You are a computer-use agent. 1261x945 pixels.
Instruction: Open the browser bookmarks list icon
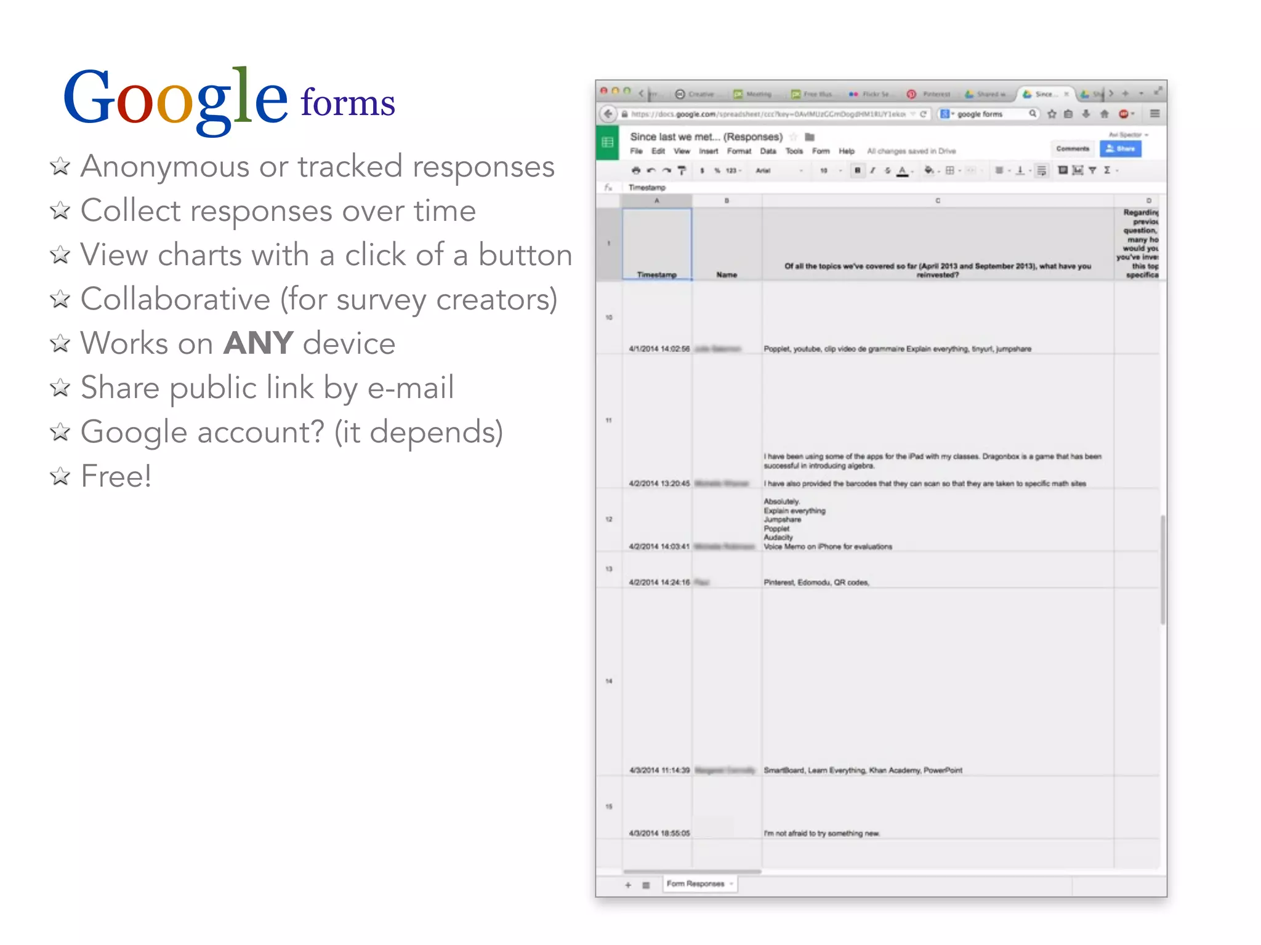pos(1068,114)
